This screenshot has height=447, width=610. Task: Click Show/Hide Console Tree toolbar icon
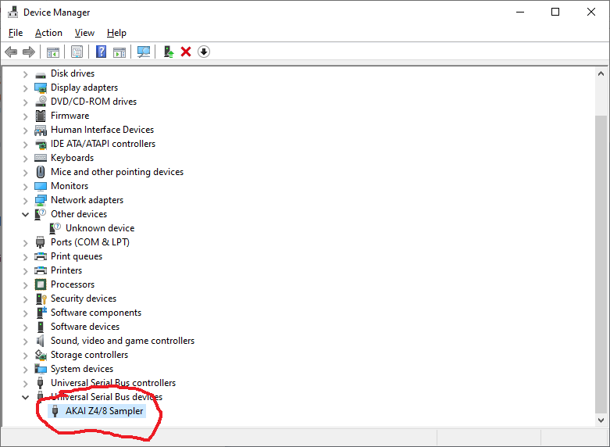pos(53,52)
